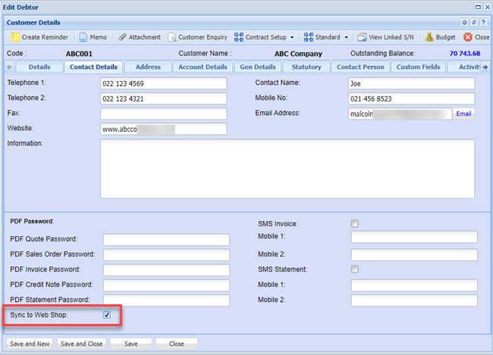The height and width of the screenshot is (355, 493).
Task: Click the help question mark icon
Action: tap(482, 23)
